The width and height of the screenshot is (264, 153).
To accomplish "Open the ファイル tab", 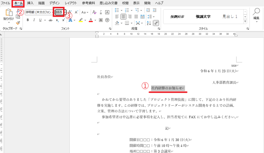I will tap(5, 3).
